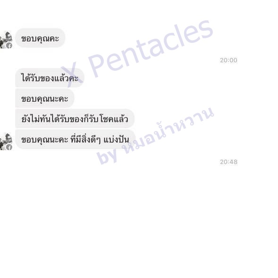Click the Facebook badge on the top avatar

click(9, 46)
